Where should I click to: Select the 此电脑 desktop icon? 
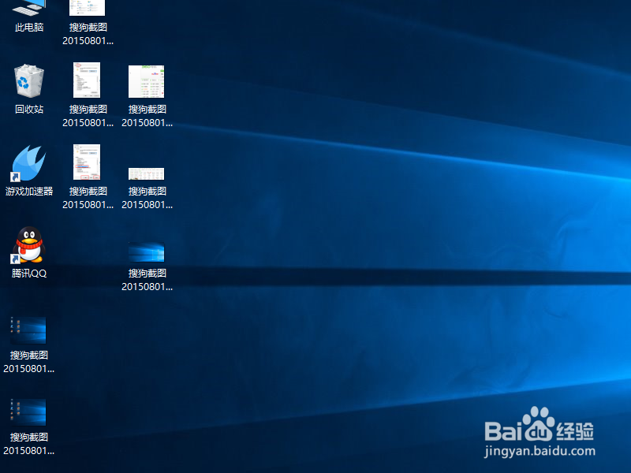[x=29, y=16]
